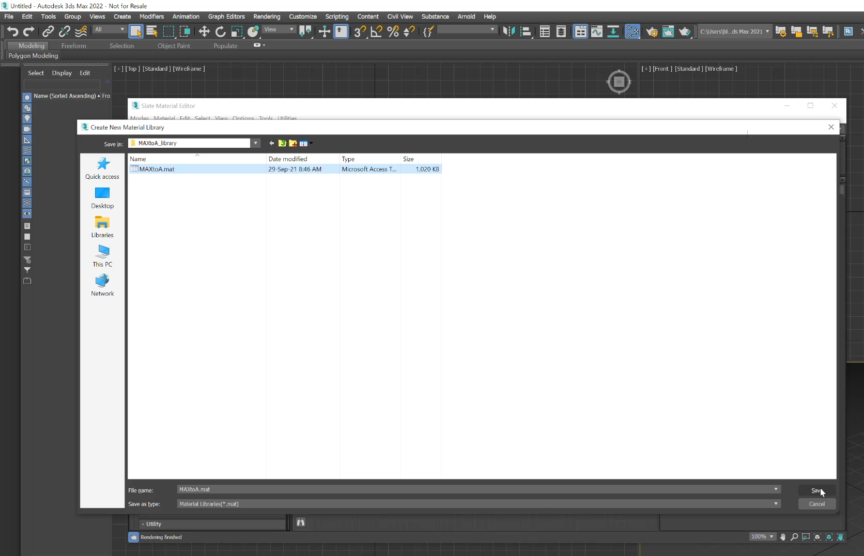
Task: Open the named selection sets dropdown
Action: [467, 29]
